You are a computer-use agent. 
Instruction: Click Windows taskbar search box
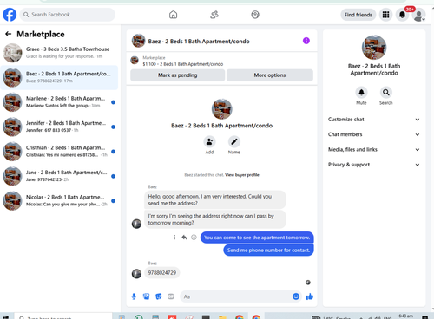(x=63, y=316)
